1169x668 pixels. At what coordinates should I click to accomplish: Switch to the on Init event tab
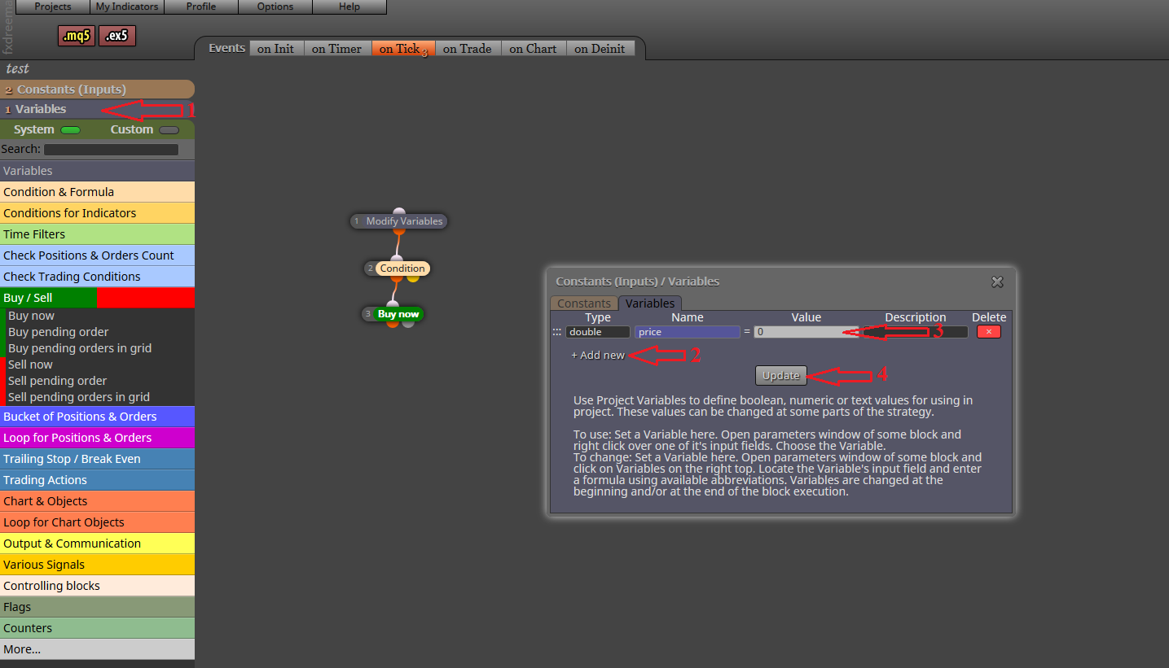[x=276, y=49]
